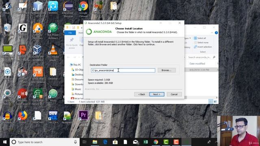Image resolution: width=260 pixels, height=146 pixels.
Task: Select Pictures in Explorer navigation pane
Action: (x=78, y=94)
